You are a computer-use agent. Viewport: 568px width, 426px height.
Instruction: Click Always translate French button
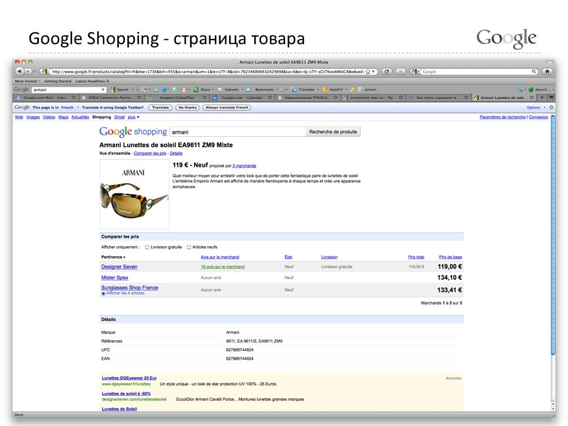pyautogui.click(x=227, y=108)
